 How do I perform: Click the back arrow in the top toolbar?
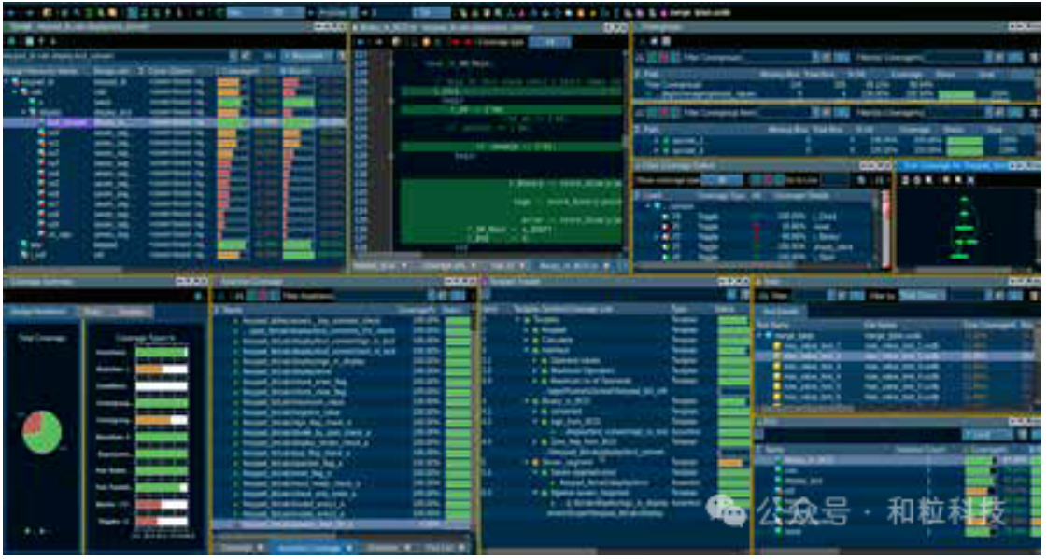(x=10, y=13)
